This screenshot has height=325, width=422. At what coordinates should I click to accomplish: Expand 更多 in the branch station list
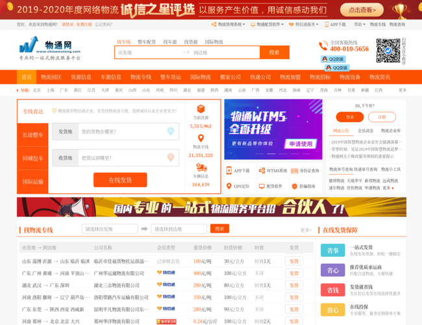coord(403,90)
